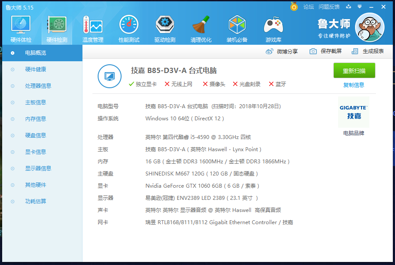Select 显示器信息 in the sidebar
395x265 pixels.
[x=43, y=169]
